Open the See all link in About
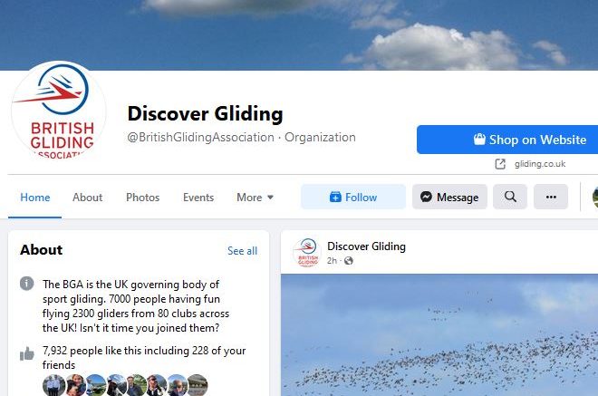The width and height of the screenshot is (598, 396). [x=242, y=251]
